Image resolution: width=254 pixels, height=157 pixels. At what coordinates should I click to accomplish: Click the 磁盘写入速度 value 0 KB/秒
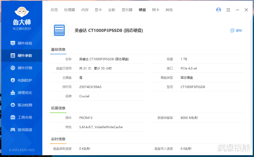[186, 149]
